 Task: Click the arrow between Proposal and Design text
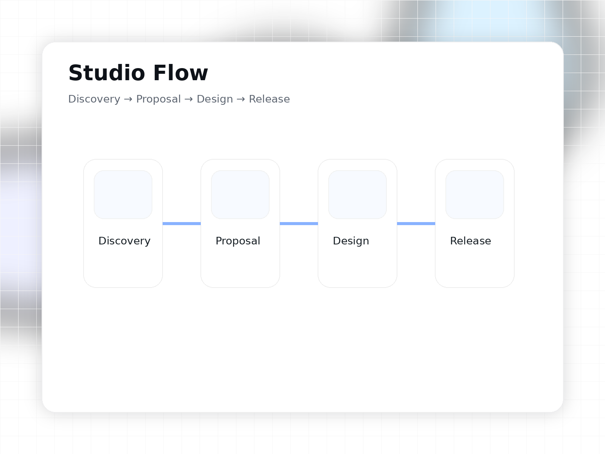pos(189,99)
